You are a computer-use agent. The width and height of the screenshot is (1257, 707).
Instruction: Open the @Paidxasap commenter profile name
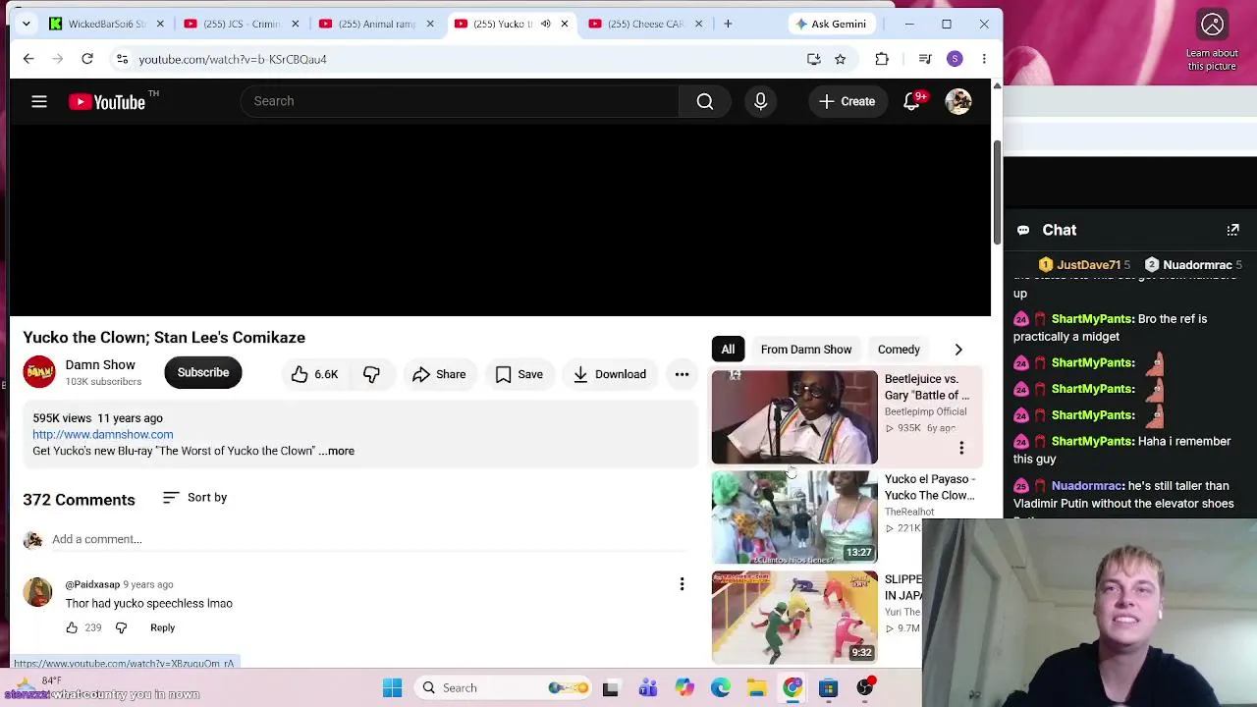click(92, 584)
